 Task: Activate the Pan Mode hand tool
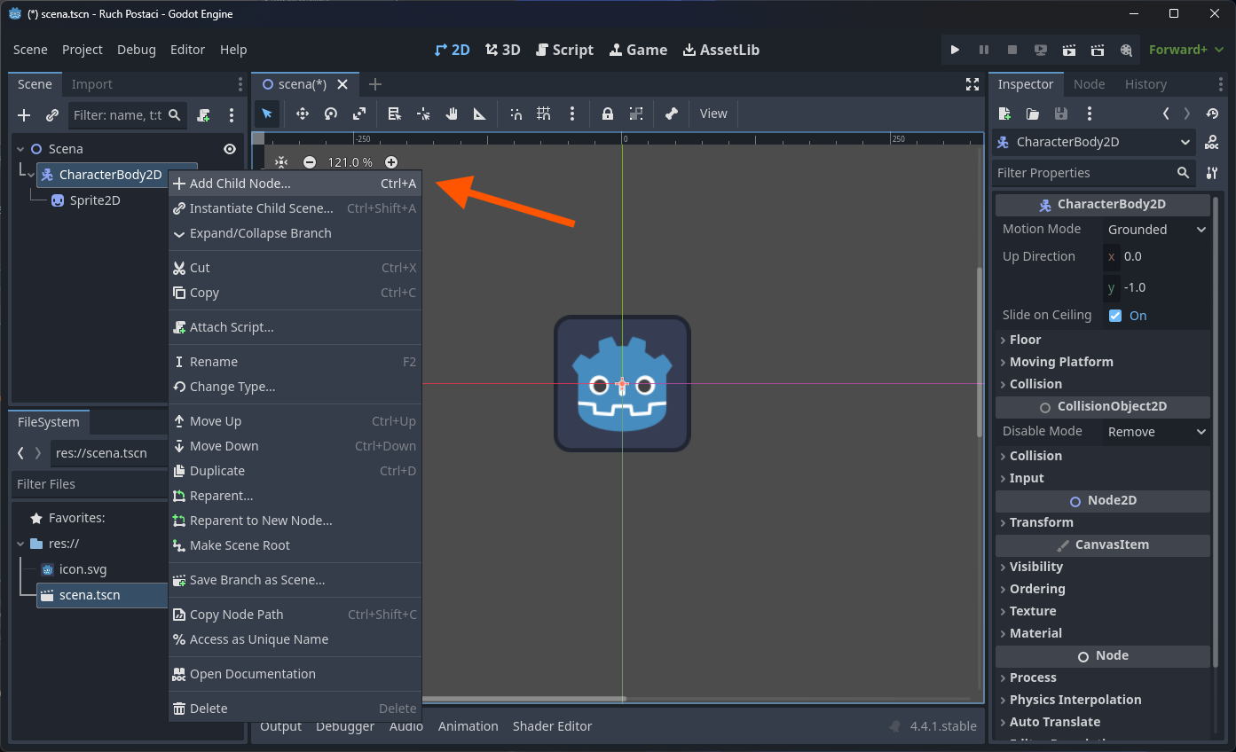pyautogui.click(x=452, y=114)
